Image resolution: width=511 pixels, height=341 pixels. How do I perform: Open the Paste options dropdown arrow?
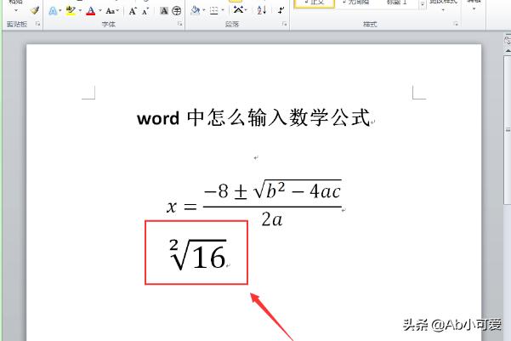pyautogui.click(x=16, y=10)
